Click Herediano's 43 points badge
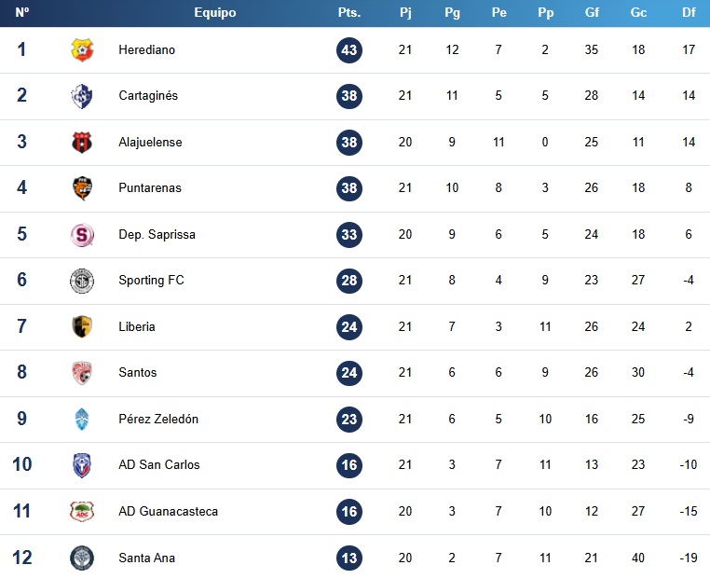 [349, 49]
